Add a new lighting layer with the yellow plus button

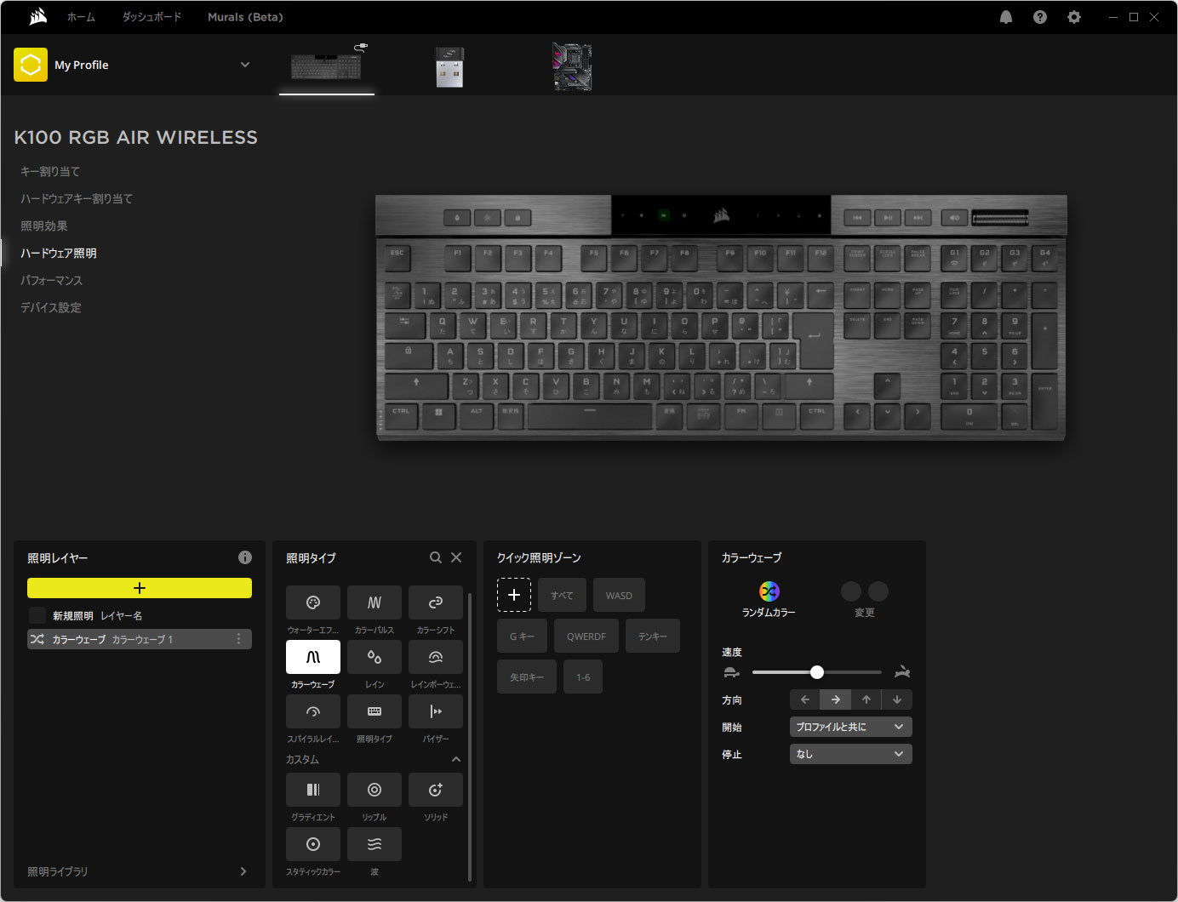coord(140,588)
